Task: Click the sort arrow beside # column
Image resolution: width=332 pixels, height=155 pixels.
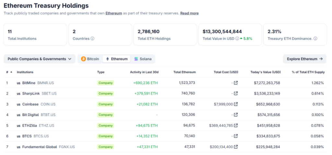Action: pyautogui.click(x=11, y=72)
